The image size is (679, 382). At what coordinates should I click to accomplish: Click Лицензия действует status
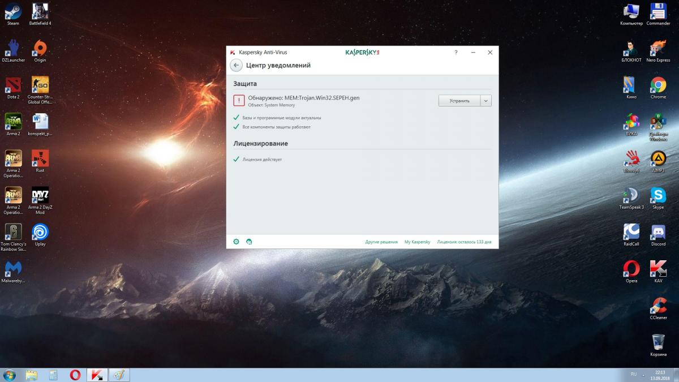(262, 160)
